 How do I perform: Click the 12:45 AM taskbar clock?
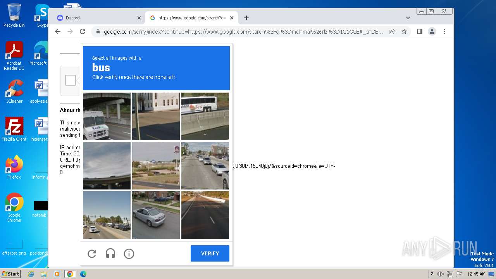476,274
